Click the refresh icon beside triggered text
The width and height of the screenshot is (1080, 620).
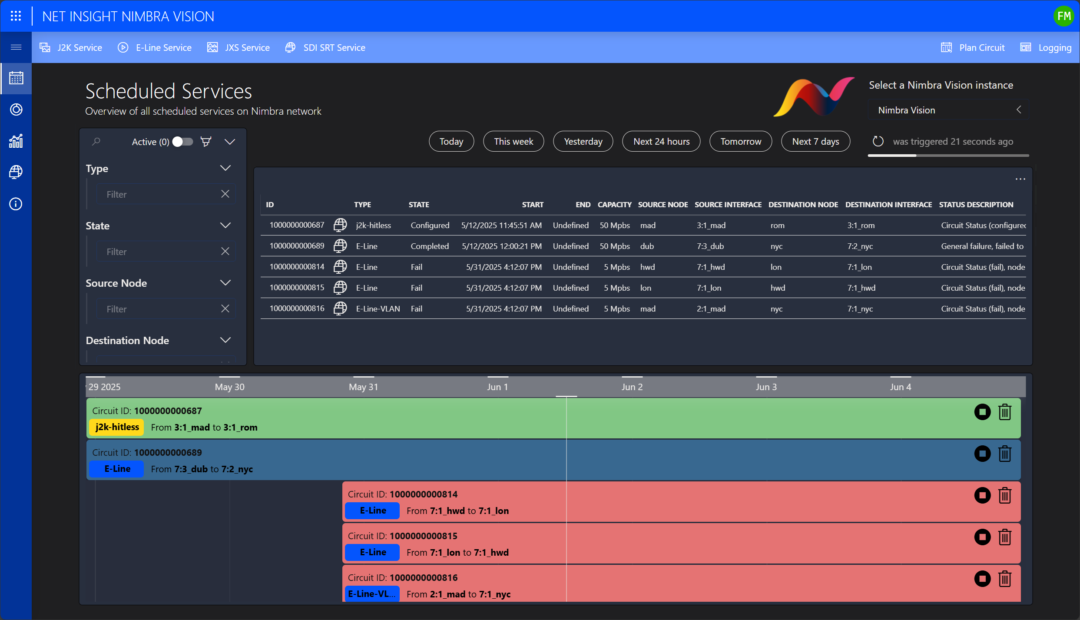[x=878, y=142]
